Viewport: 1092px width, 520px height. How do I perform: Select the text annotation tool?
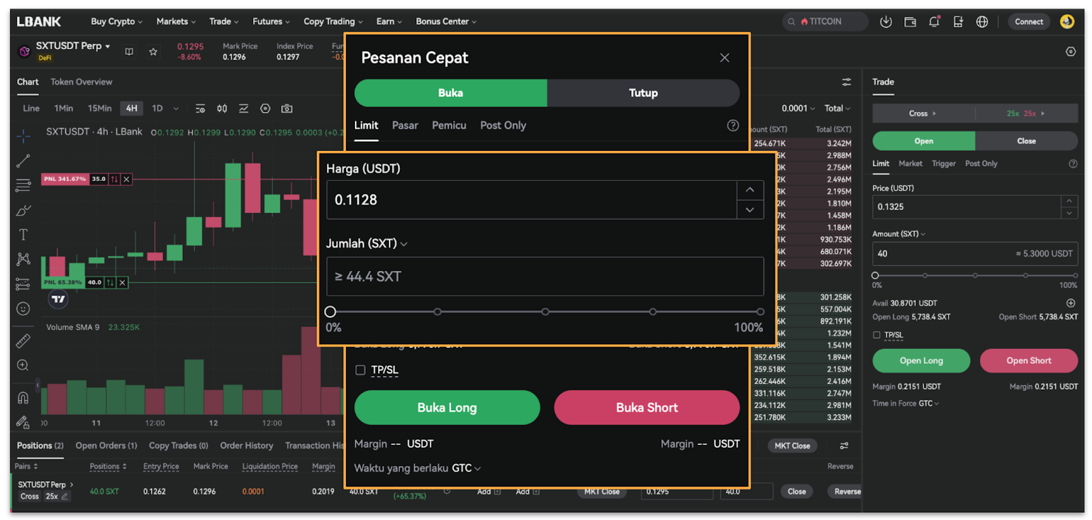pyautogui.click(x=23, y=235)
